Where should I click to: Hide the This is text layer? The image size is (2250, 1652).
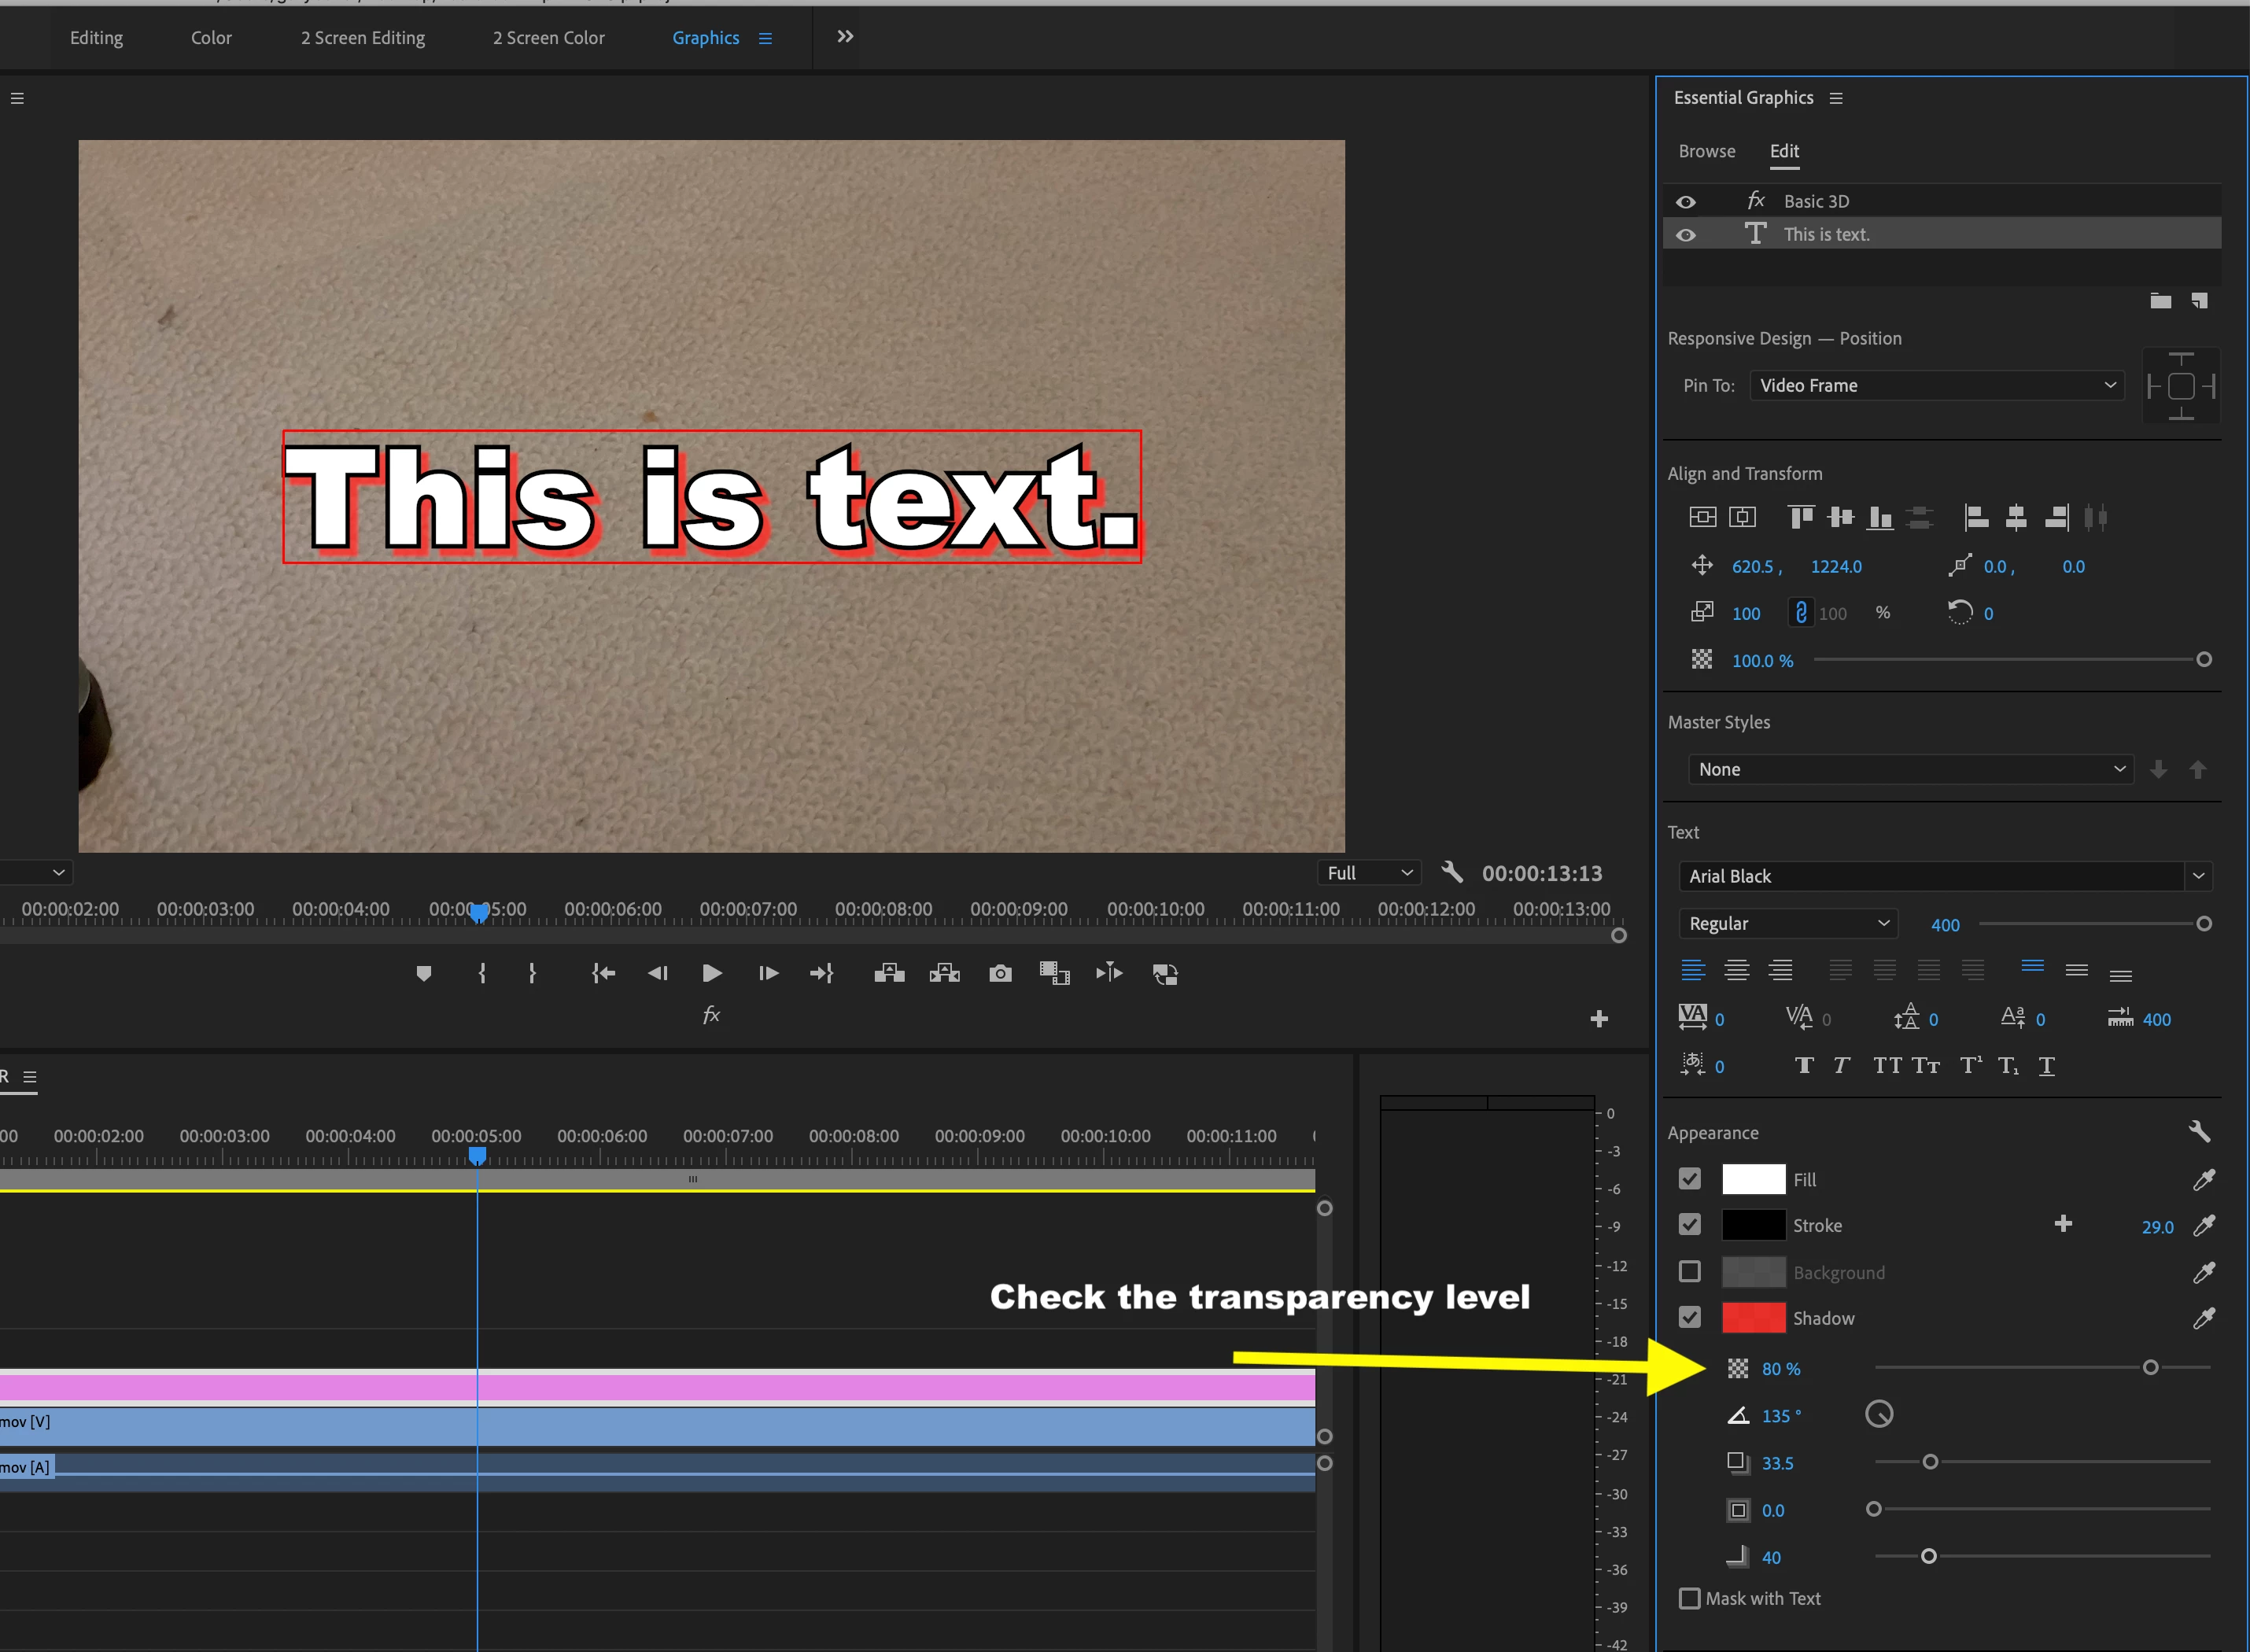[1686, 235]
